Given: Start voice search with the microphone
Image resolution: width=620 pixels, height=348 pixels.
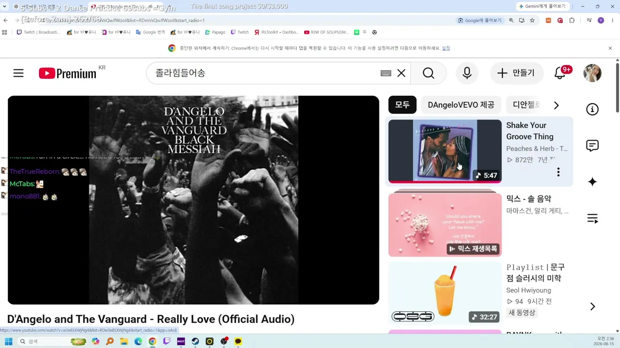Looking at the screenshot, I should tap(467, 73).
